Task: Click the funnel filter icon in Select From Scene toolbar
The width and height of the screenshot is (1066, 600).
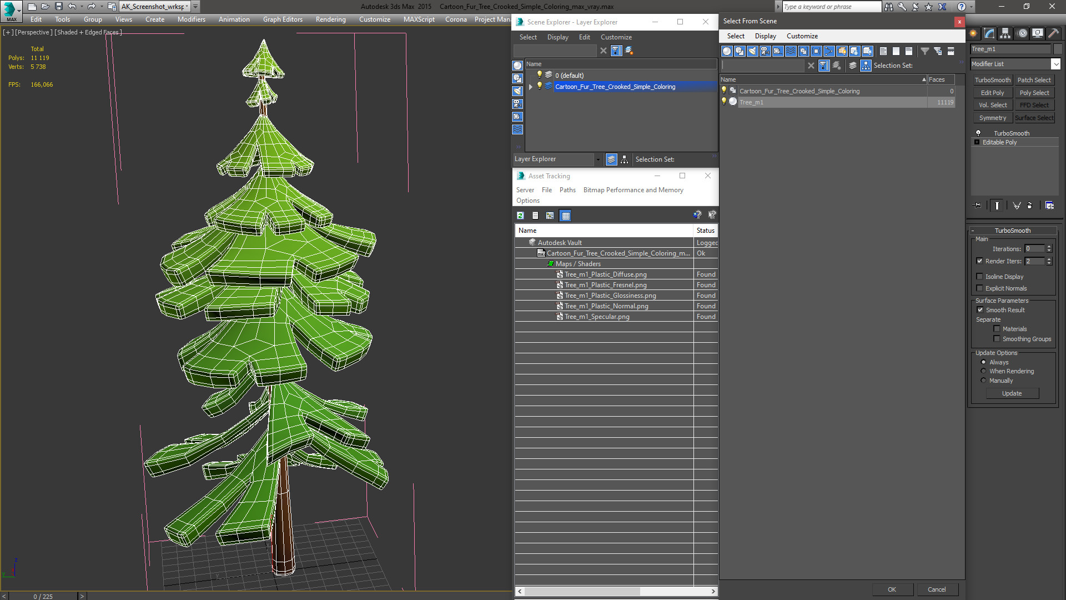Action: (x=925, y=51)
